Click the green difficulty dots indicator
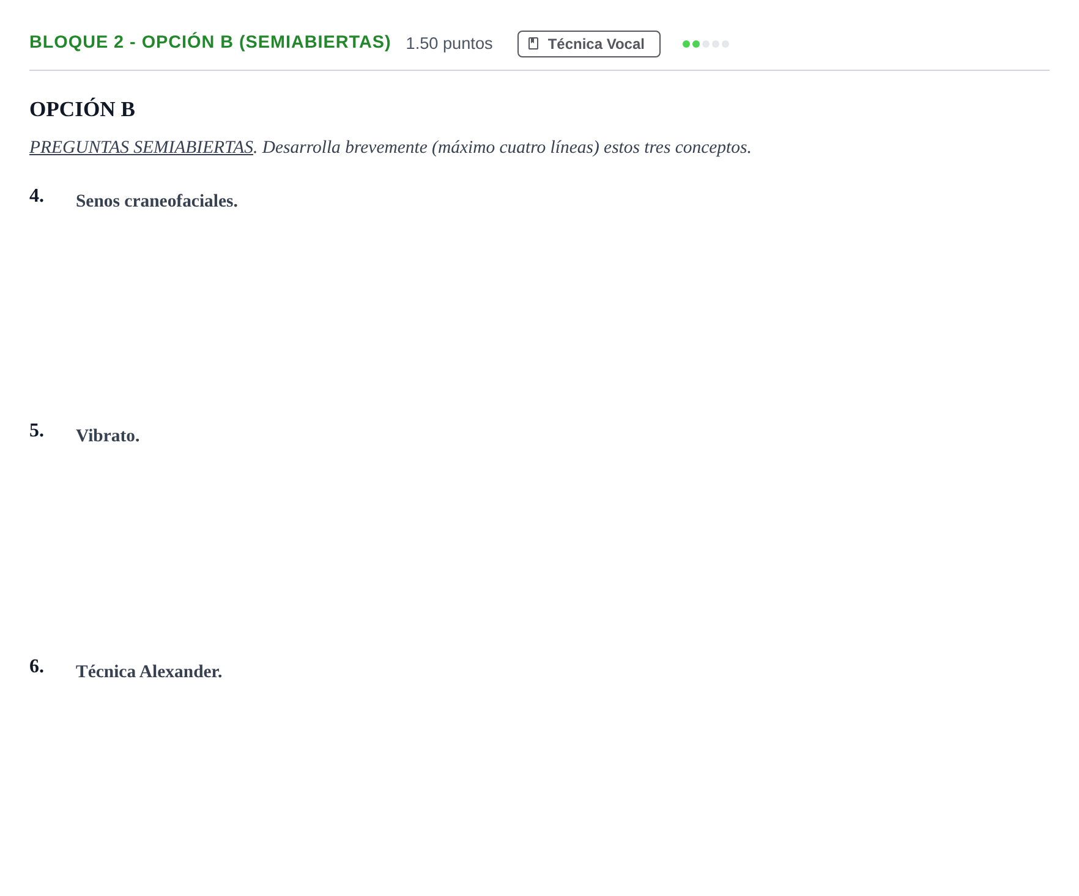 tap(705, 44)
